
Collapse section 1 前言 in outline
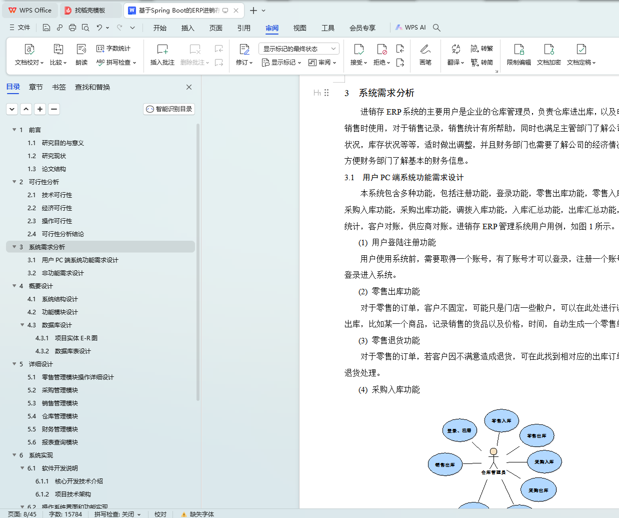click(x=14, y=130)
